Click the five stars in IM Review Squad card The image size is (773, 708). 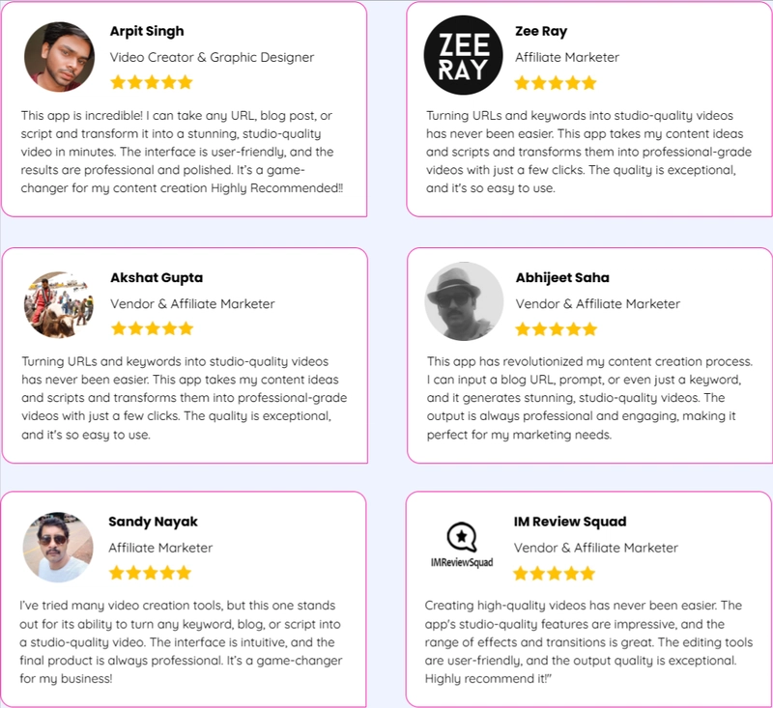[x=554, y=574]
